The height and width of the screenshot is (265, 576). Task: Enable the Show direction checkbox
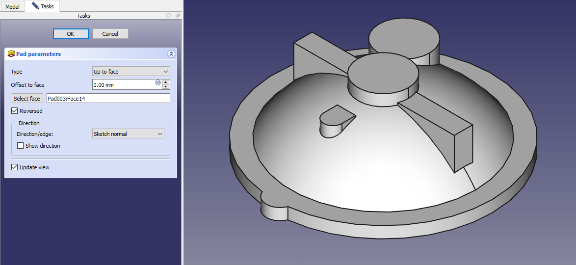click(21, 146)
